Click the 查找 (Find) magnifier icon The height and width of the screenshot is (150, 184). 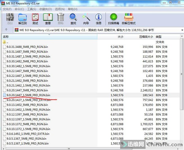pyautogui.click(x=73, y=18)
